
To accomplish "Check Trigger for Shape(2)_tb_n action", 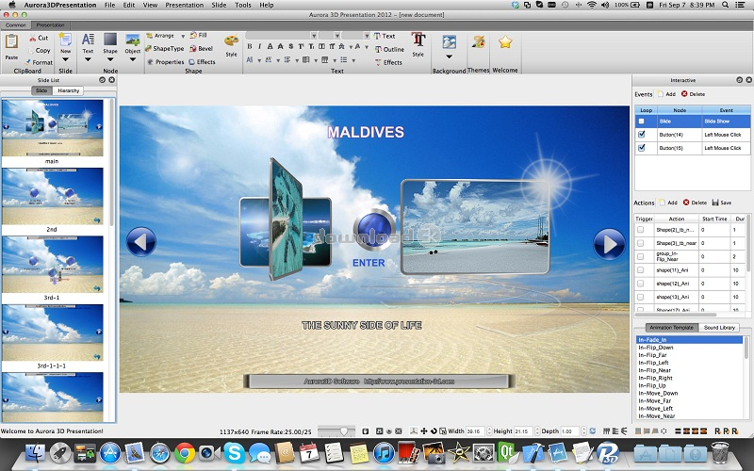I will click(x=641, y=230).
